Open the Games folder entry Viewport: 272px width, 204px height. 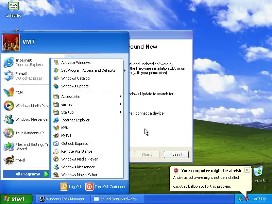(87, 104)
